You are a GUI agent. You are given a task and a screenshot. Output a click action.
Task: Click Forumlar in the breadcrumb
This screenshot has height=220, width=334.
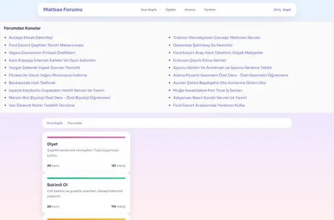75,123
